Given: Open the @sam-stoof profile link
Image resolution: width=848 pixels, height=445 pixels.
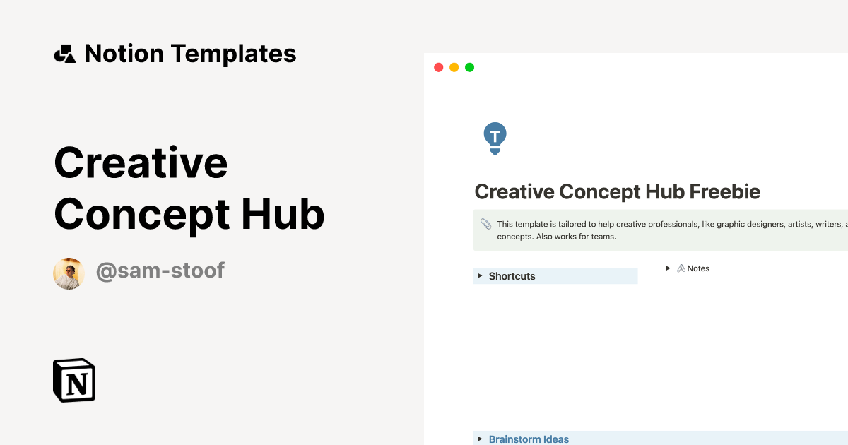Looking at the screenshot, I should pyautogui.click(x=160, y=271).
